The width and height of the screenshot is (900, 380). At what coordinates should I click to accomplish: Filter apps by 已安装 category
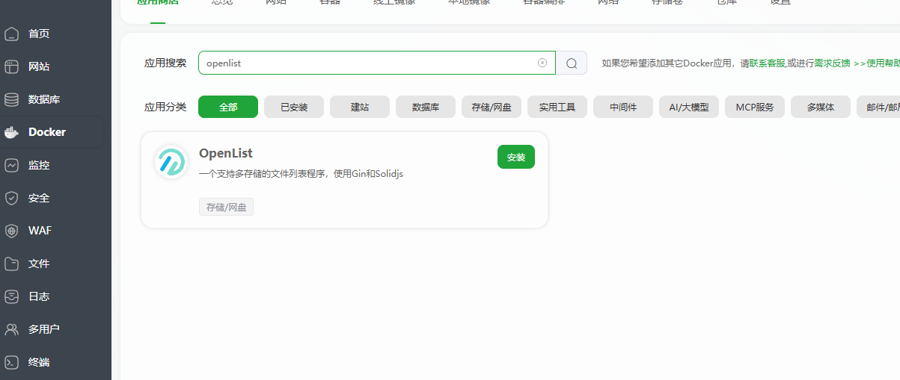[294, 107]
